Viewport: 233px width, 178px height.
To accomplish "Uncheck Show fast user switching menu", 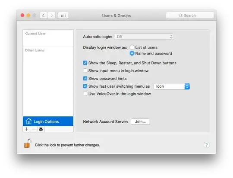I will (x=85, y=86).
